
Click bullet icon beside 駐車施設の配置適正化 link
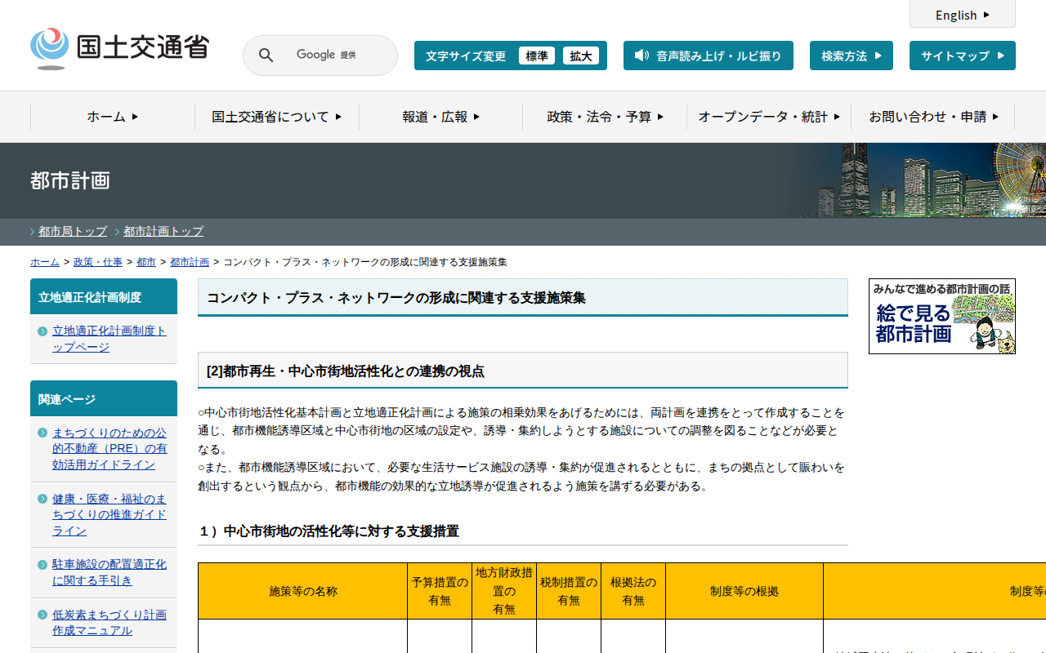coord(42,565)
